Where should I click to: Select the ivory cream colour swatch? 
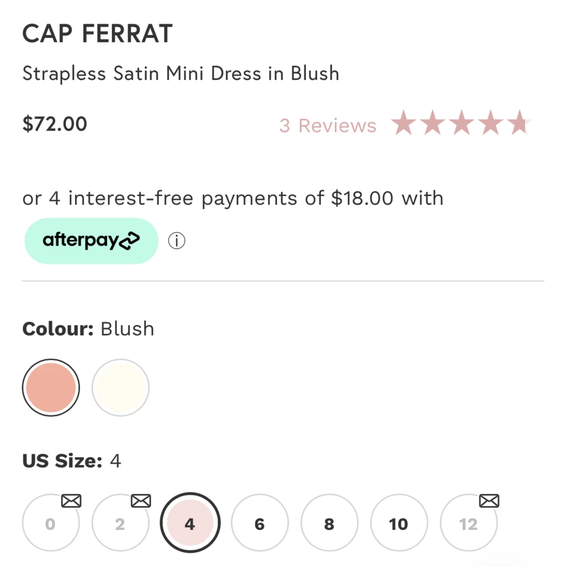click(121, 387)
